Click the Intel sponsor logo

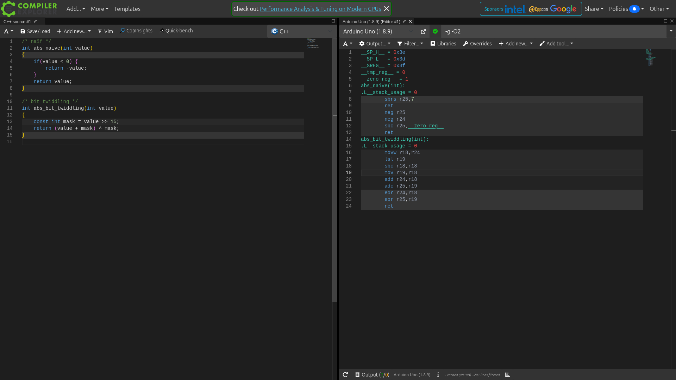coord(515,9)
